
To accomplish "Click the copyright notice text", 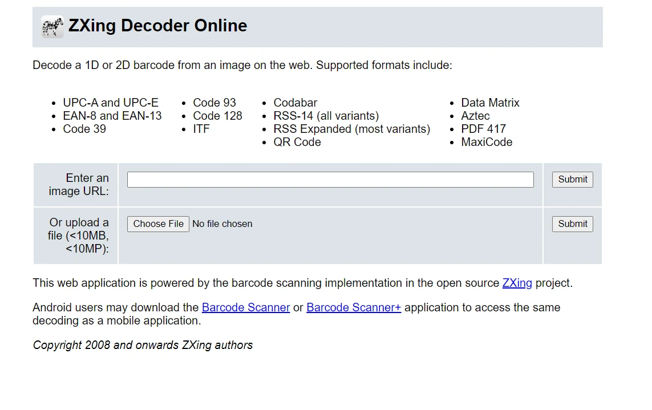I will [143, 345].
